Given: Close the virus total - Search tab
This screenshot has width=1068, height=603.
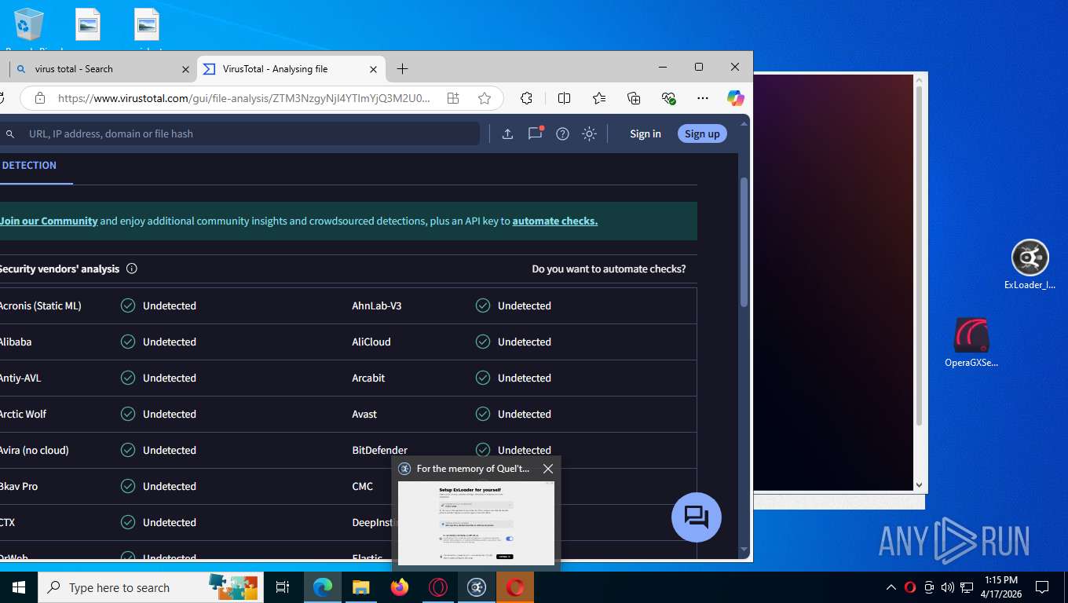Looking at the screenshot, I should pyautogui.click(x=185, y=69).
